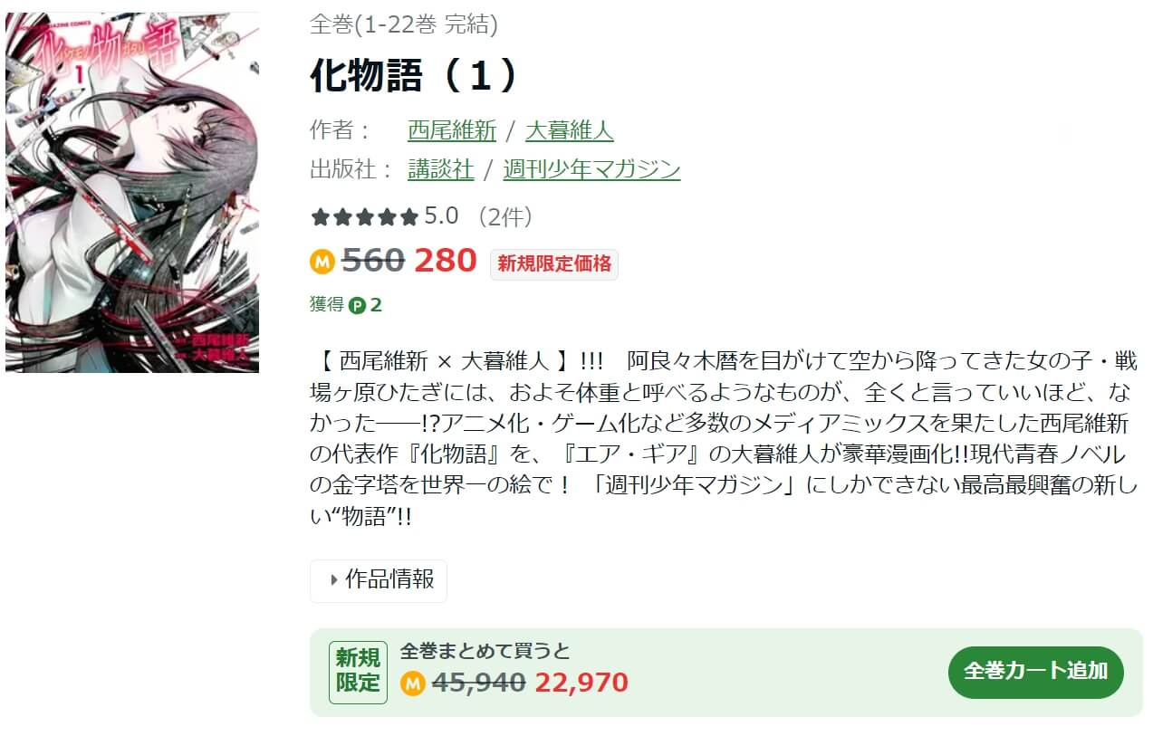Click the 新規限定価格 badge
This screenshot has width=1153, height=736.
(554, 263)
